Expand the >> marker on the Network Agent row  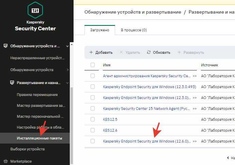point(194,109)
